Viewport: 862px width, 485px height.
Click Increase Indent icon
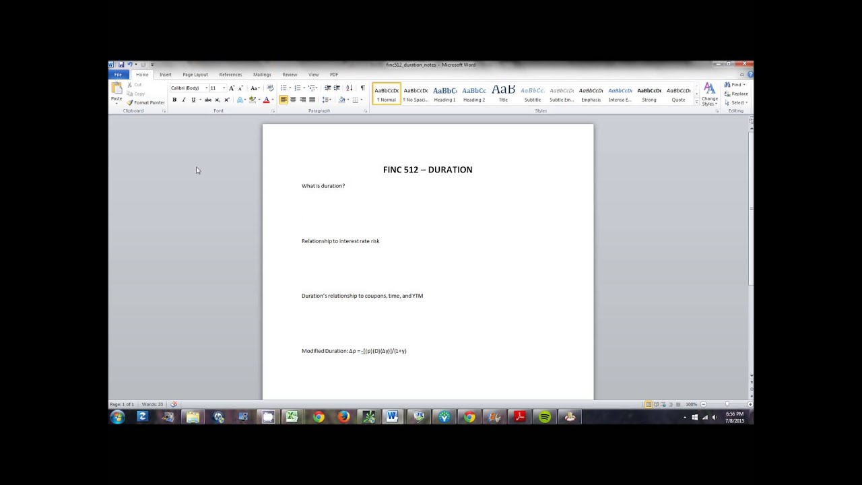337,88
